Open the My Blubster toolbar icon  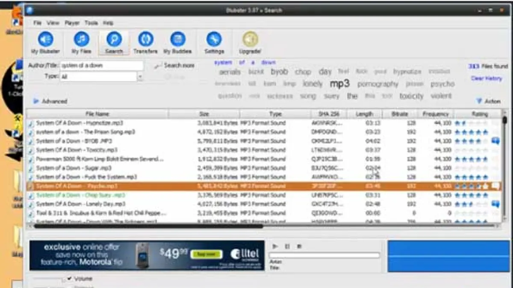tap(45, 40)
